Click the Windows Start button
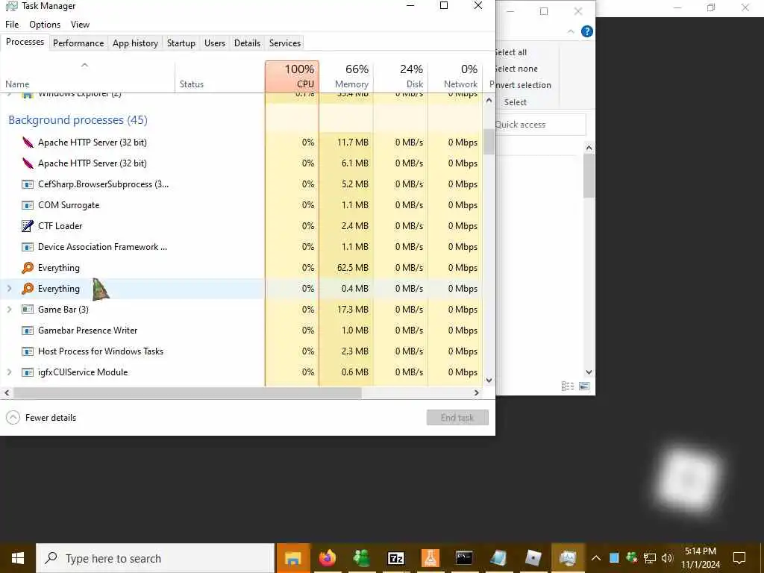The image size is (764, 573). (18, 558)
